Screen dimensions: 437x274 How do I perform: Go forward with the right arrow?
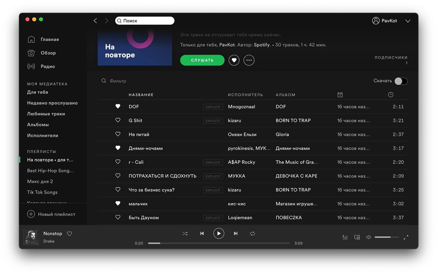point(107,21)
